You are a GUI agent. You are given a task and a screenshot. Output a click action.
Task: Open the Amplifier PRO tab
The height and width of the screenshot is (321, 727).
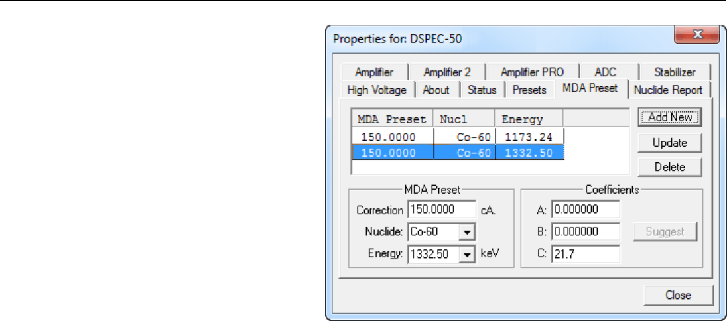click(532, 72)
